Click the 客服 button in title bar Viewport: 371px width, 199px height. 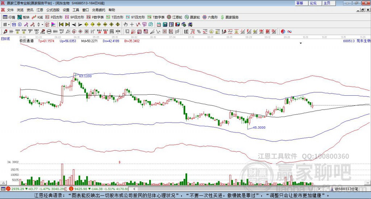(x=301, y=3)
